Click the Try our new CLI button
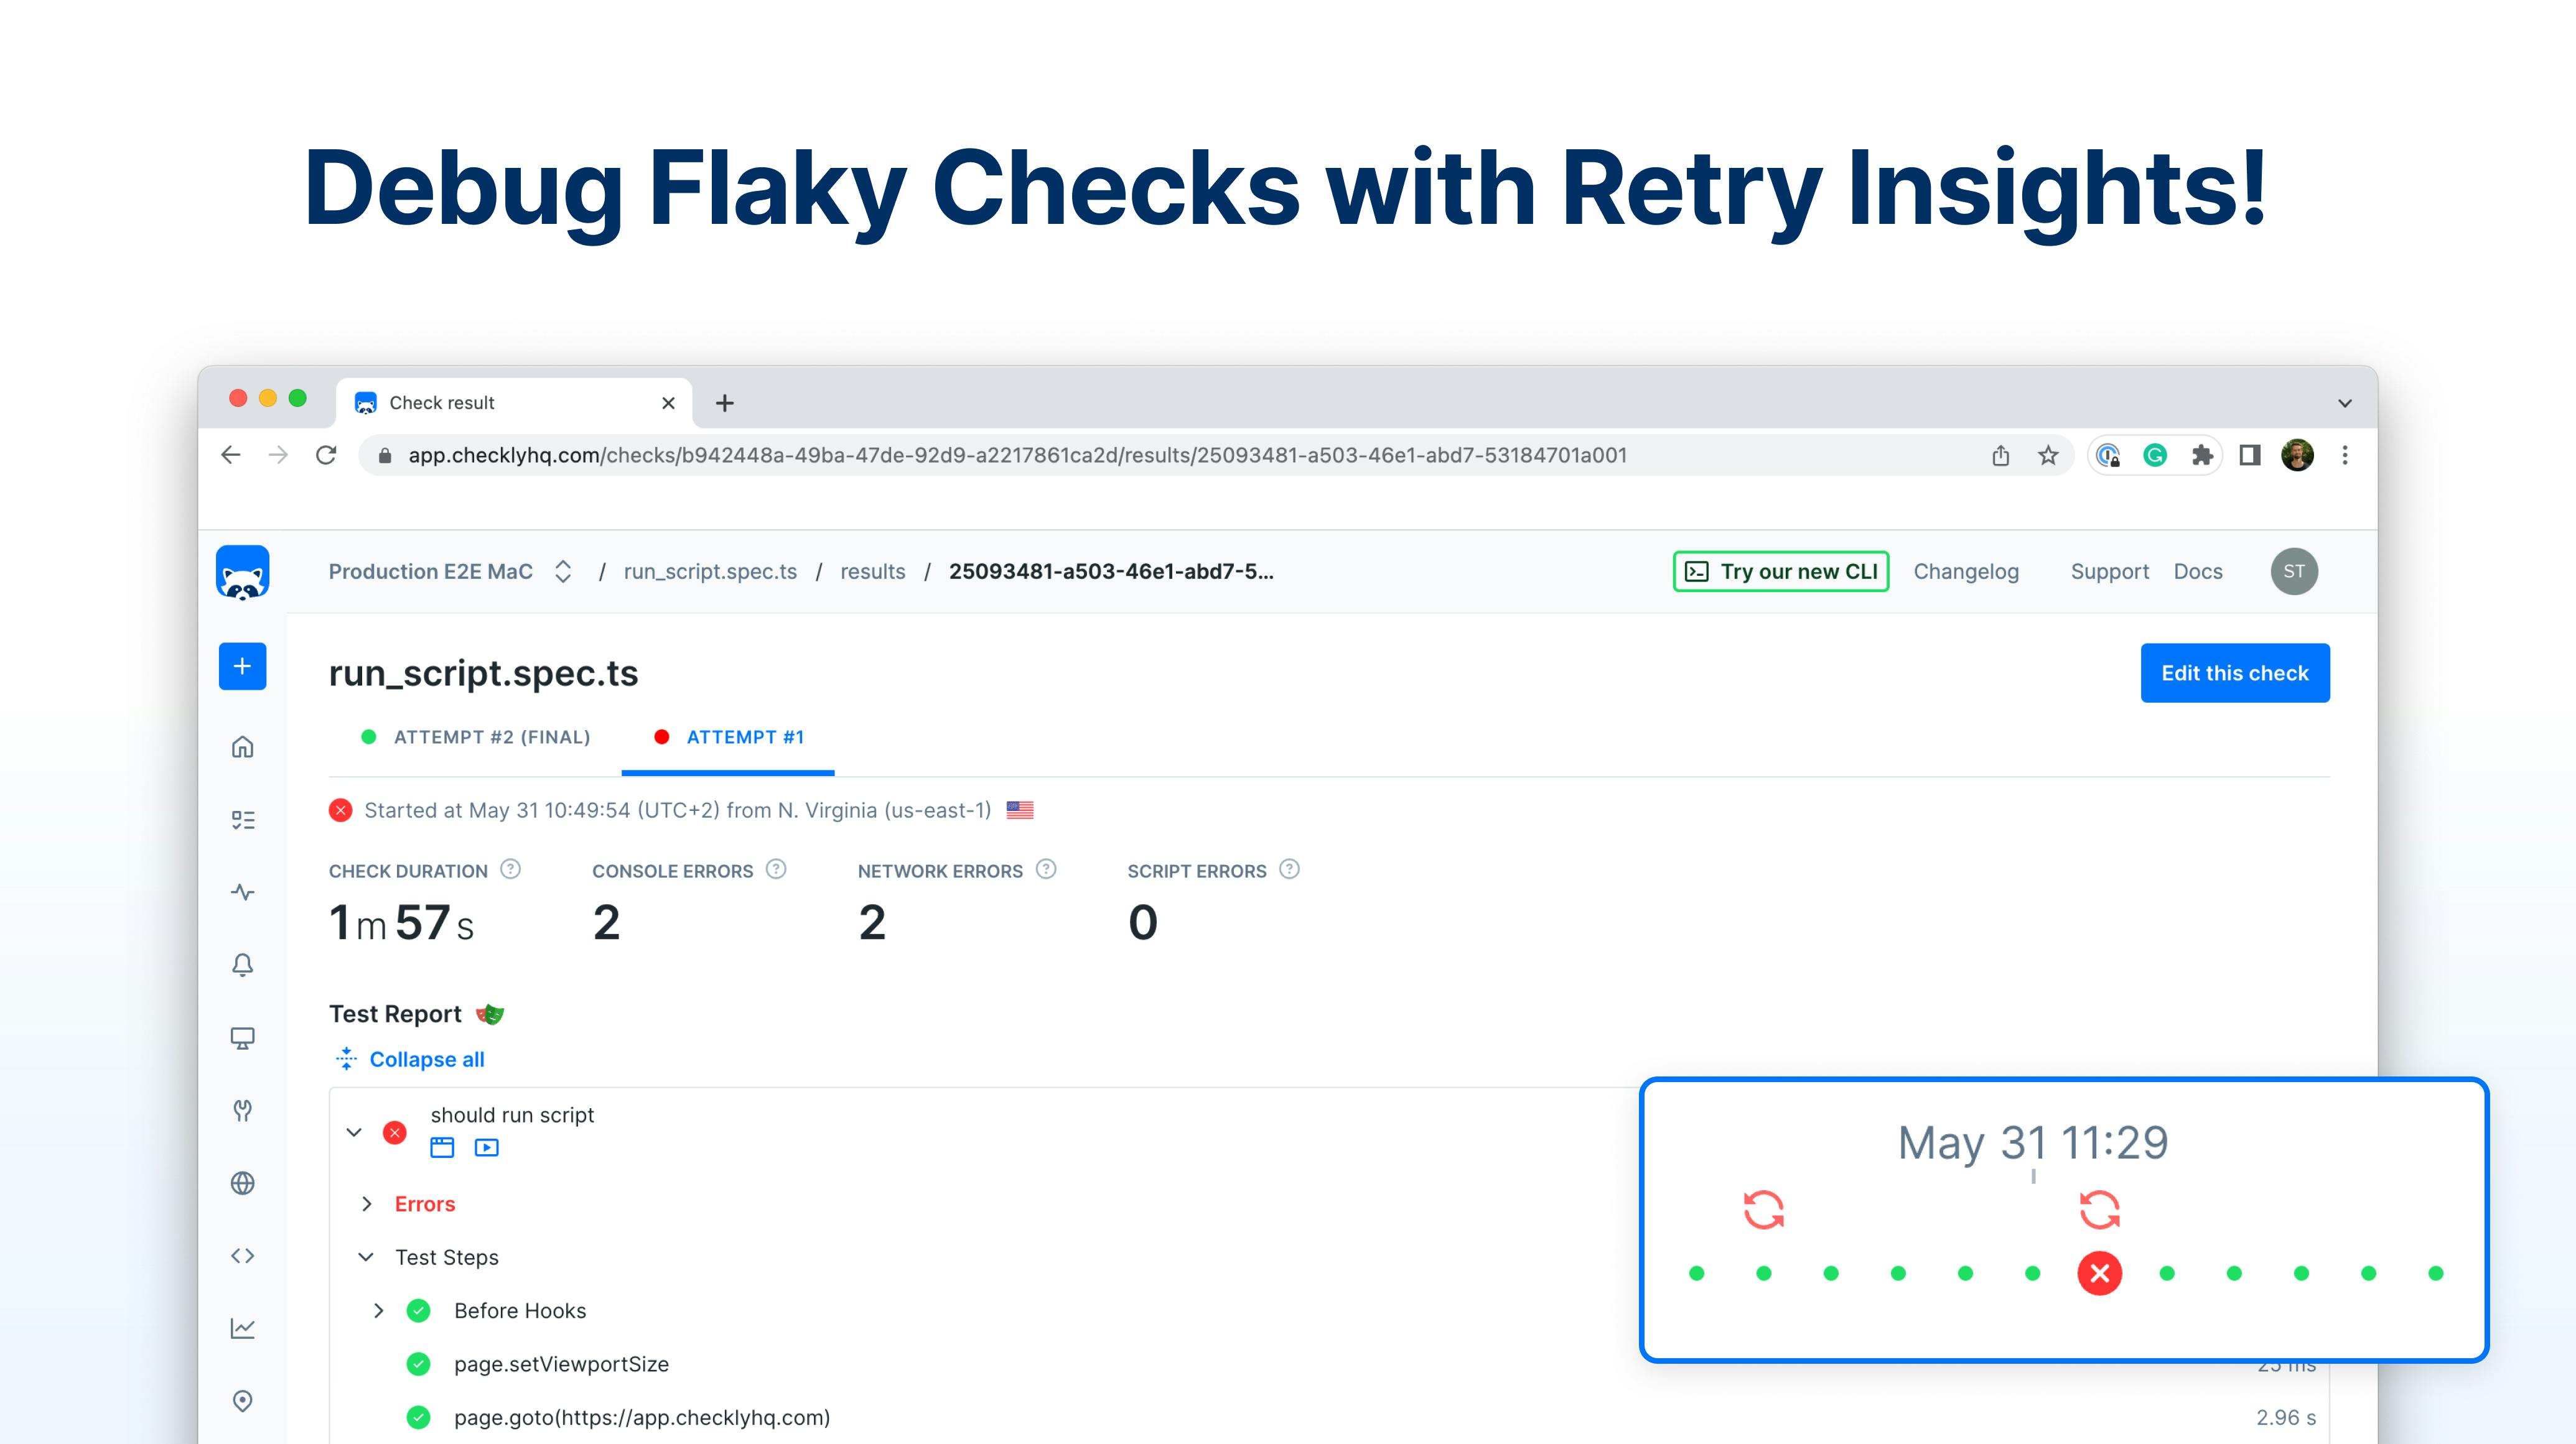 [1780, 572]
